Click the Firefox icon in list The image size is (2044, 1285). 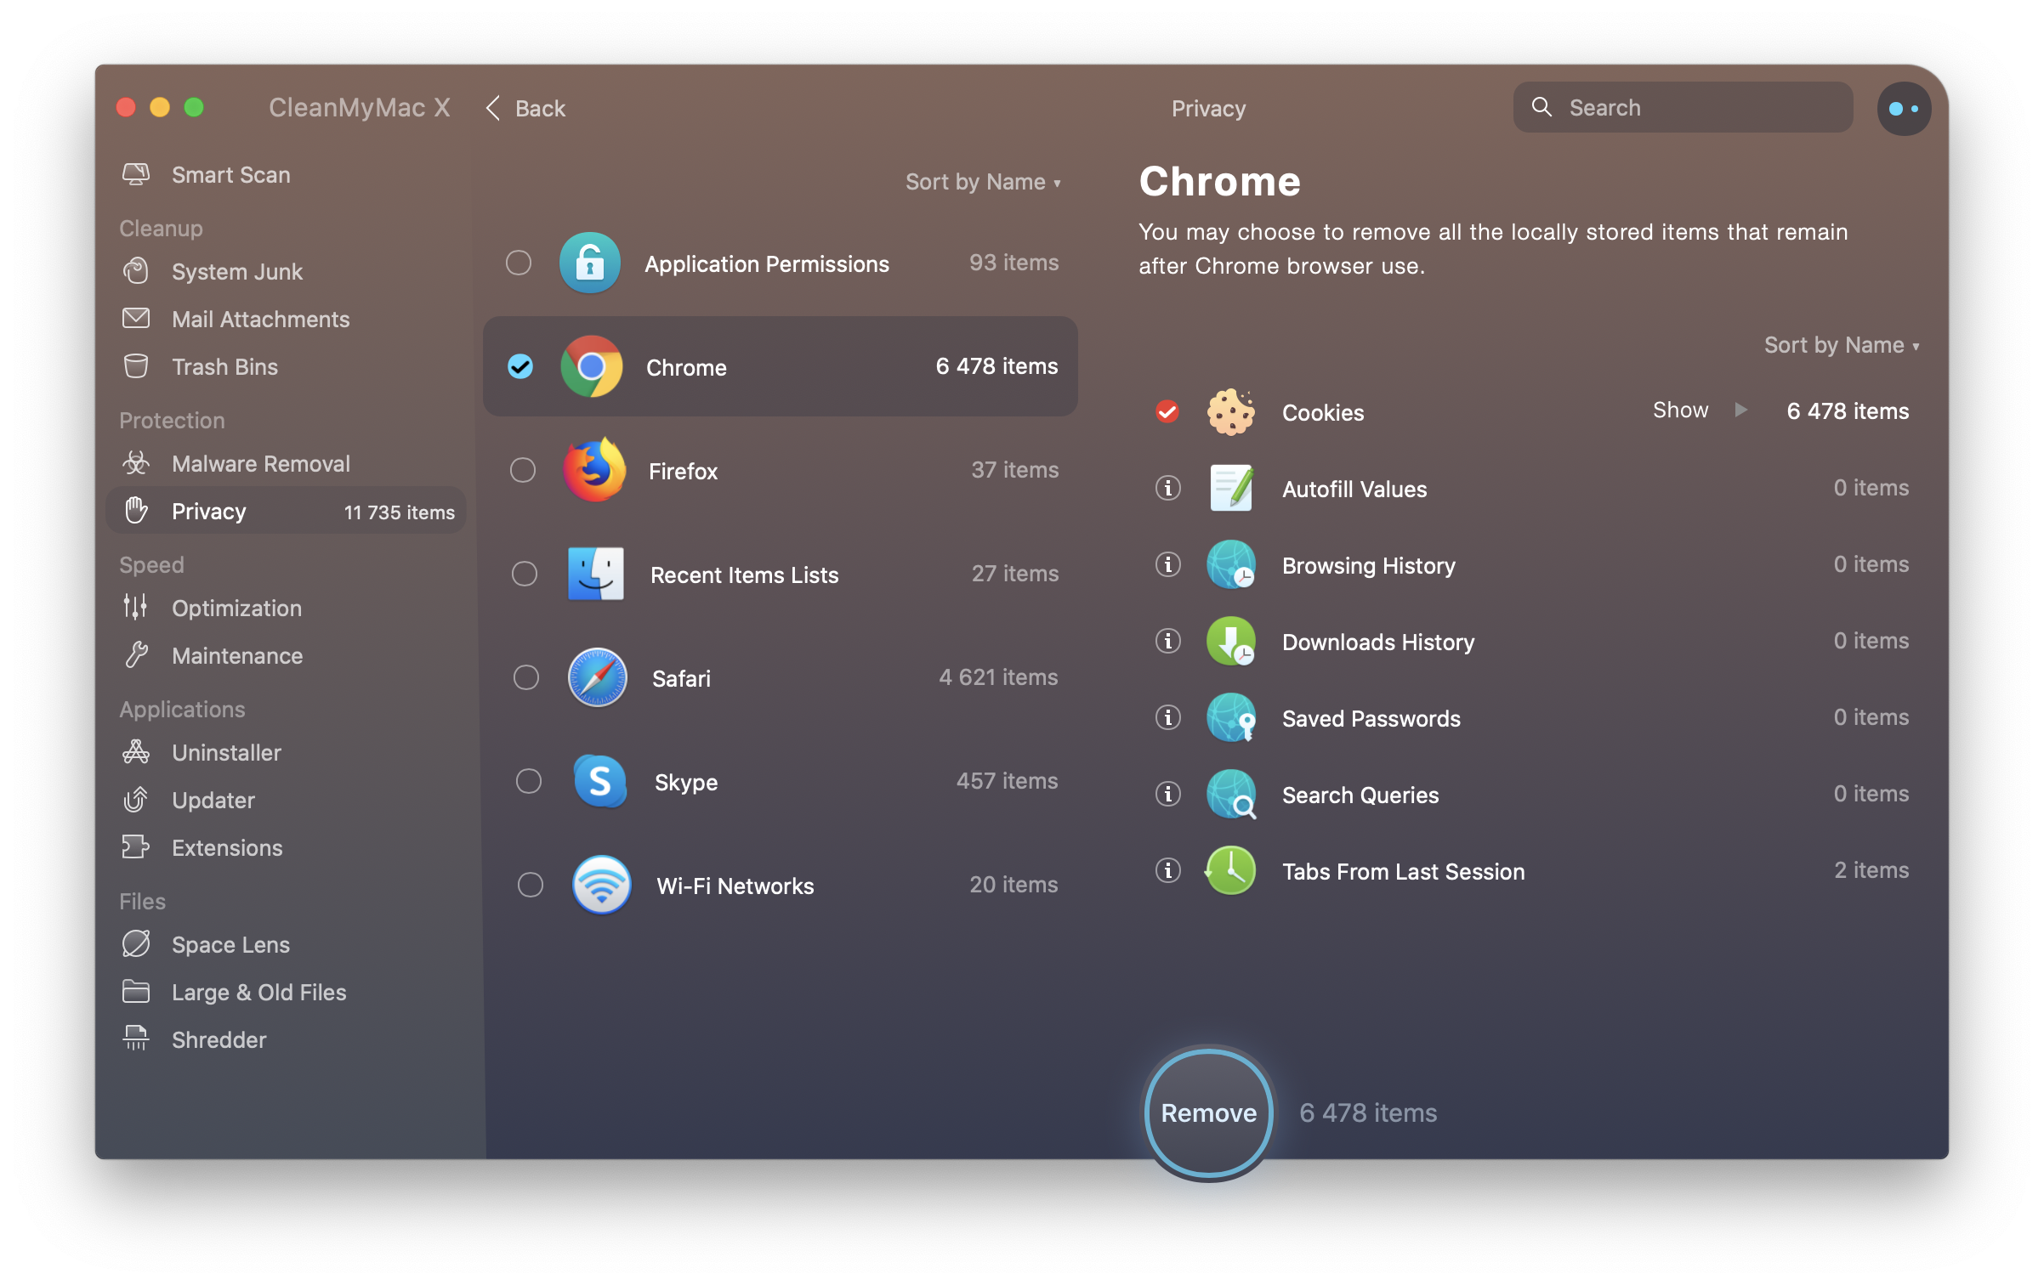tap(594, 470)
